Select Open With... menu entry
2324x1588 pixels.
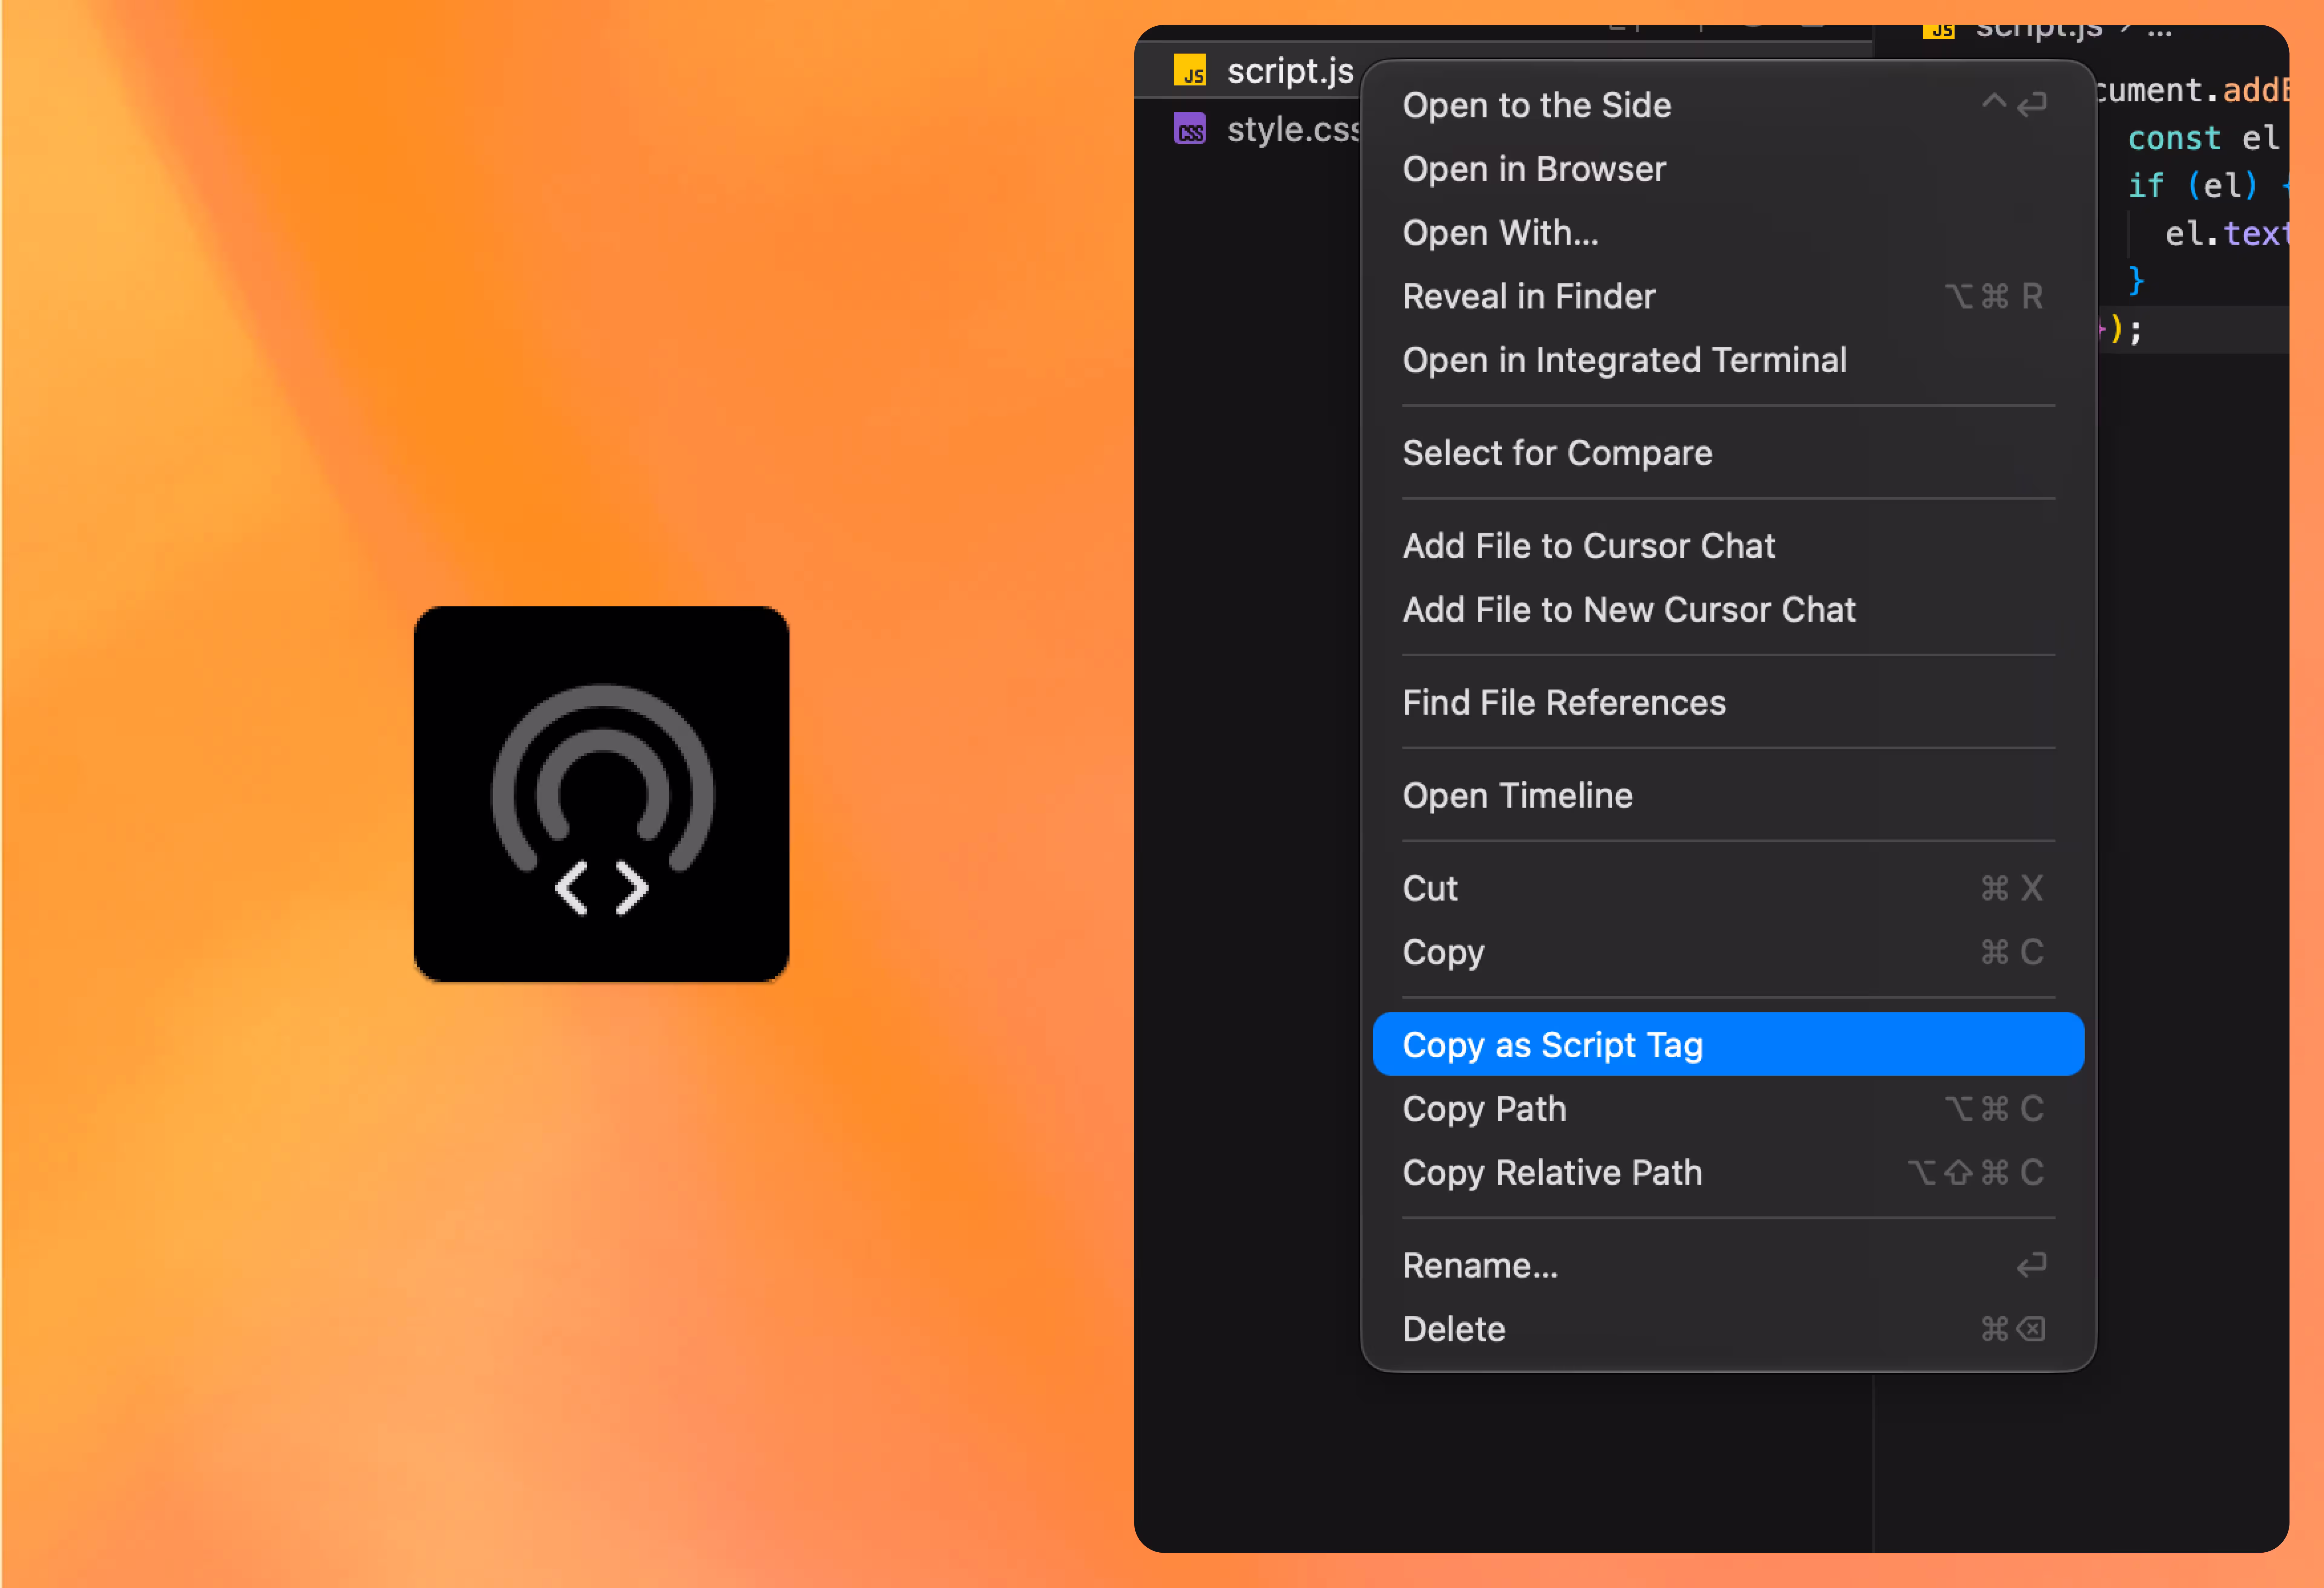[x=1728, y=233]
